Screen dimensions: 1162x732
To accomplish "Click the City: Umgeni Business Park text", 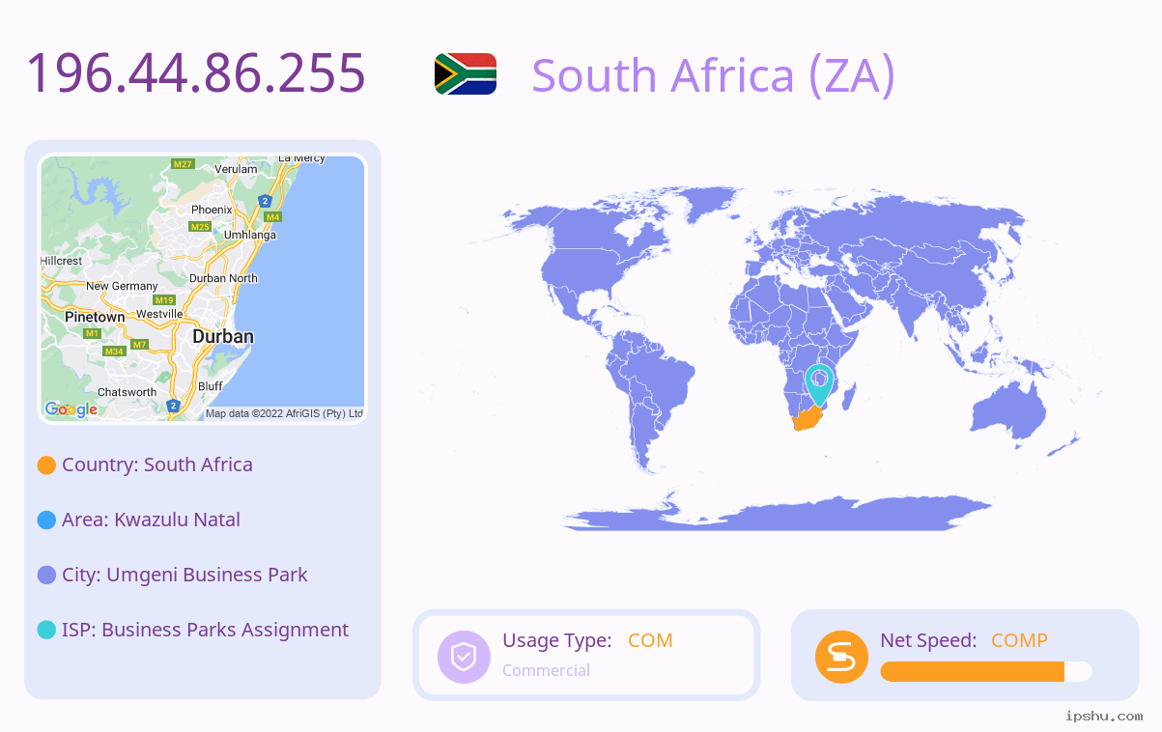I will [184, 575].
